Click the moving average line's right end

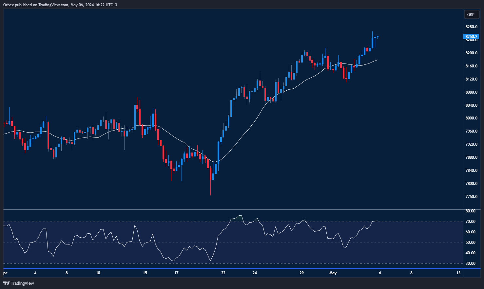(x=377, y=60)
